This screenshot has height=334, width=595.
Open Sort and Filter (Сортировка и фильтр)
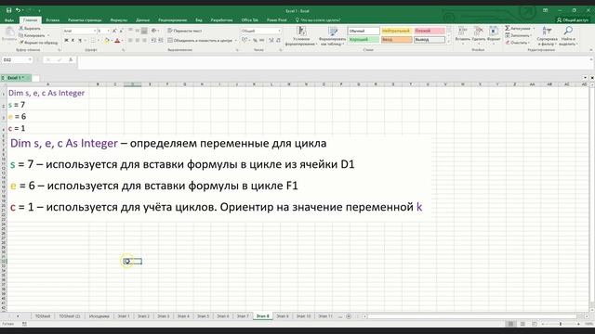547,36
